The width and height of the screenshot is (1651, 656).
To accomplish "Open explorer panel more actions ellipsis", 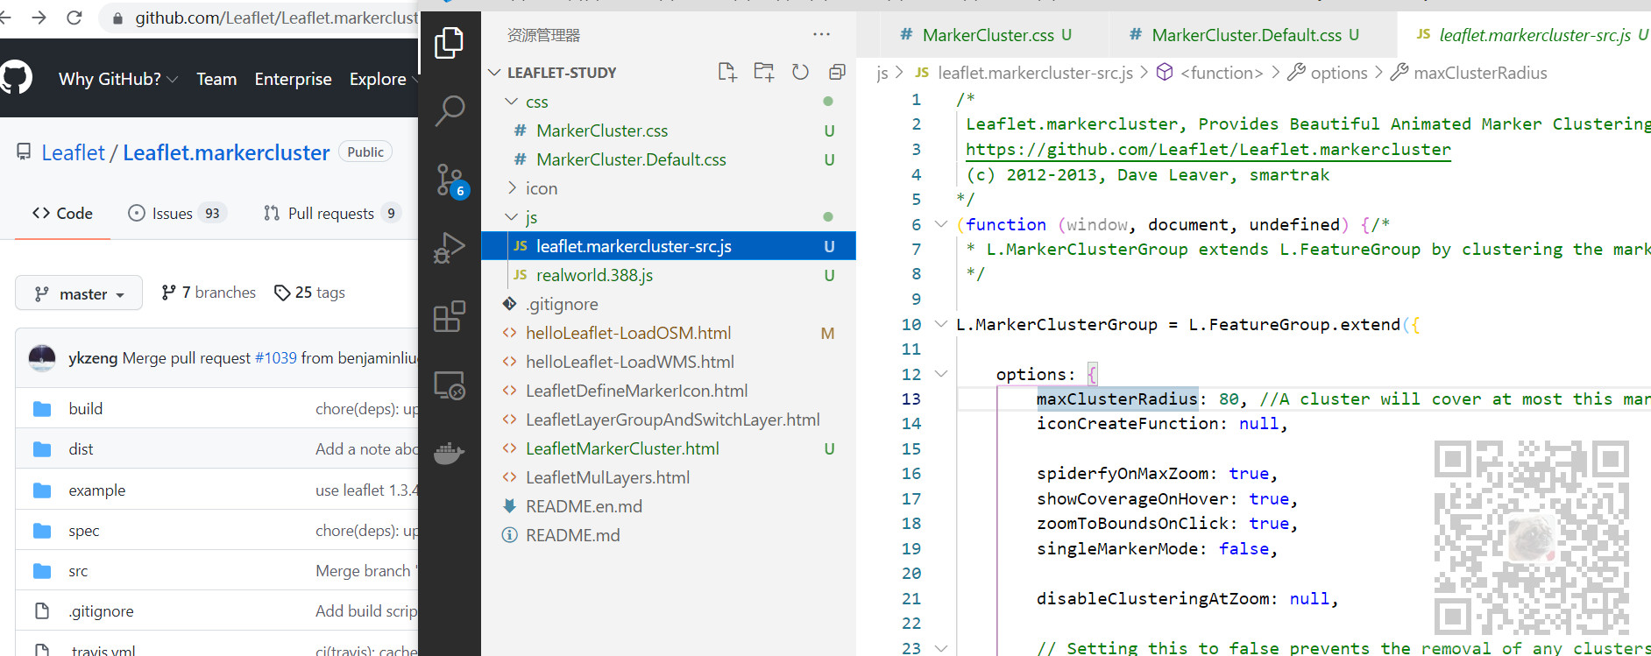I will click(821, 34).
